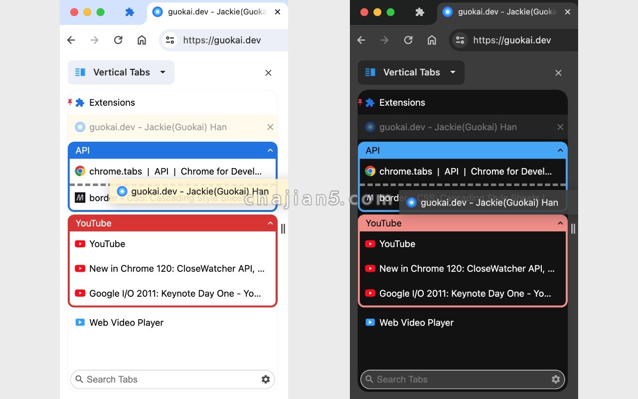Reload page in dark browser window
The height and width of the screenshot is (399, 638).
tap(408, 40)
